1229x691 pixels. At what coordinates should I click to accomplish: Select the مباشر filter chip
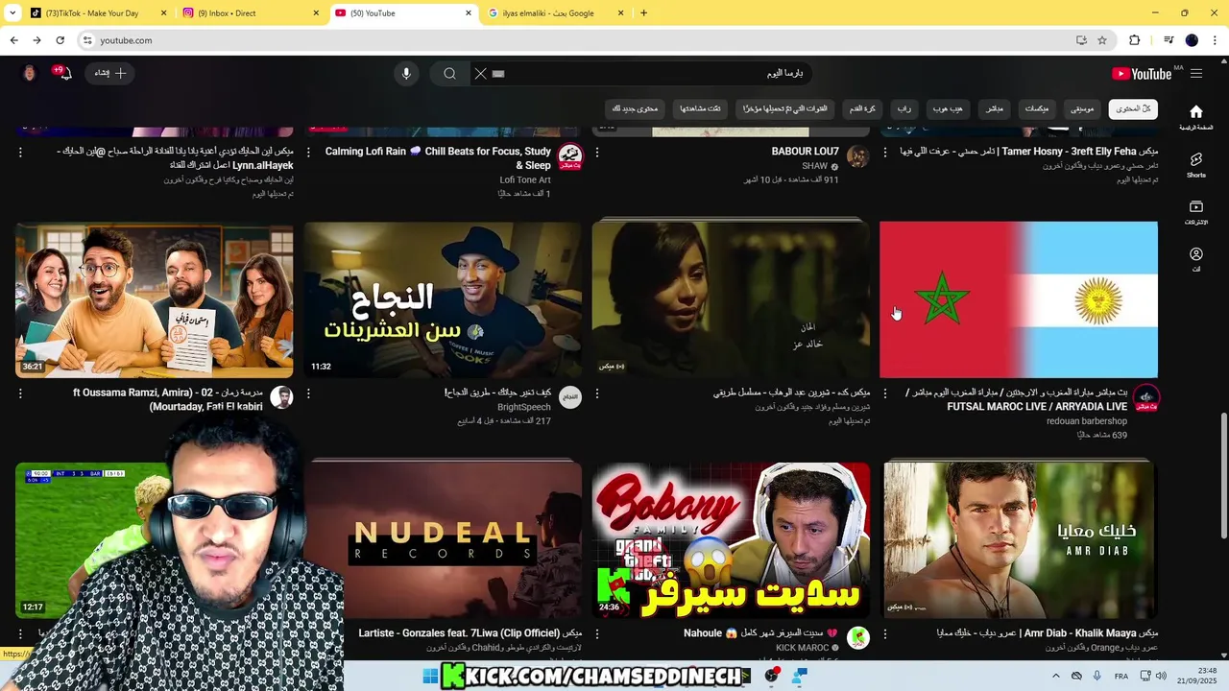coord(994,108)
